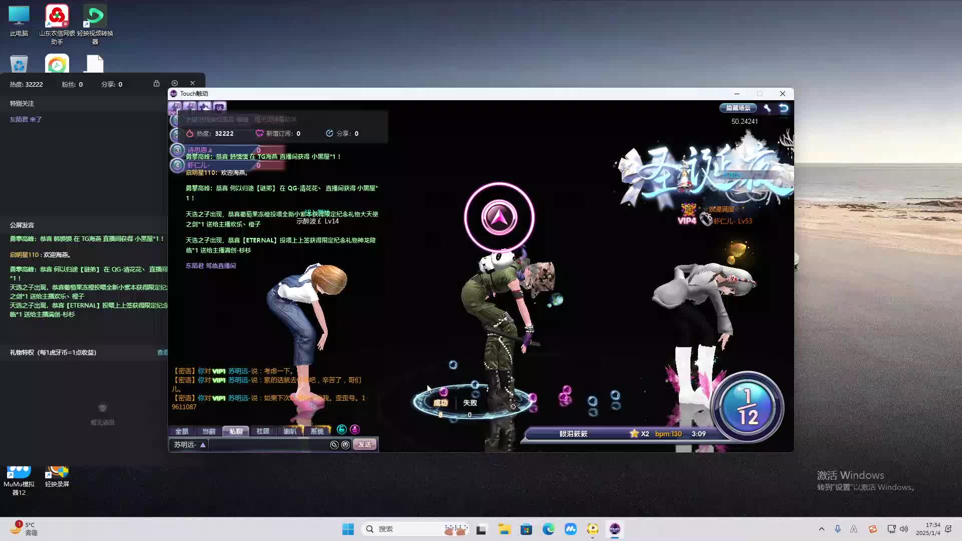The image size is (962, 541).
Task: Click the pink arrow rhythm note circle
Action: (x=499, y=217)
